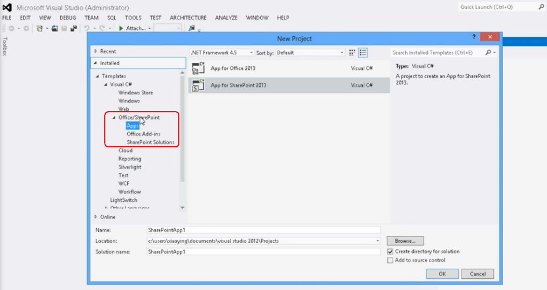
Task: Open the HELP menu
Action: pos(283,18)
